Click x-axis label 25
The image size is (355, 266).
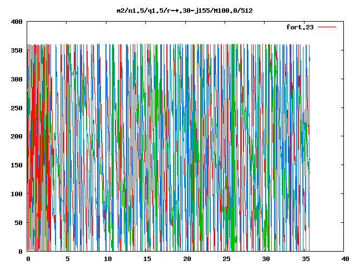click(226, 259)
